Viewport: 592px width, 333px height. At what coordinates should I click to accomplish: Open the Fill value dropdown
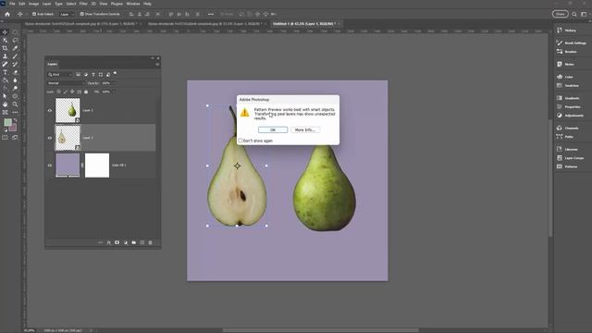pyautogui.click(x=114, y=92)
